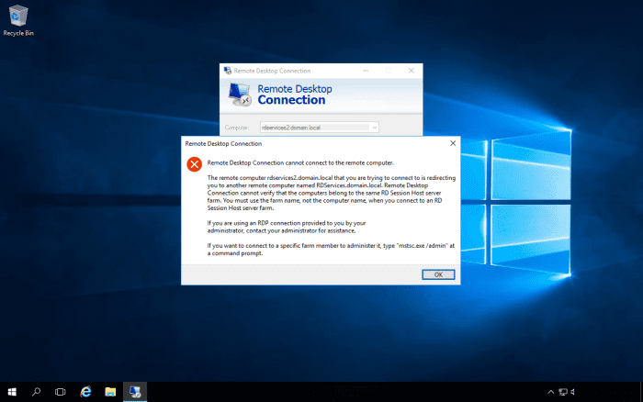Click the text mentioning mstsc.exe /admin

[331, 250]
